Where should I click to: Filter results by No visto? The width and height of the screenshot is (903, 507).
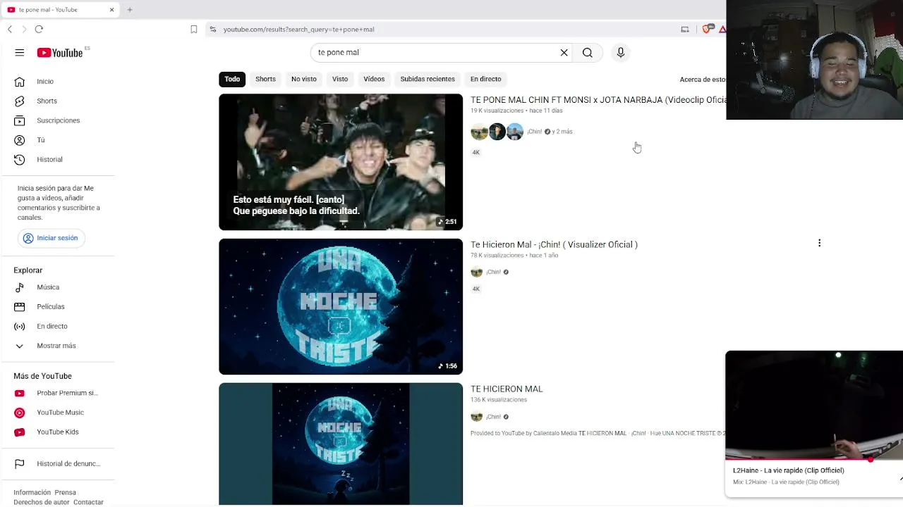tap(304, 79)
